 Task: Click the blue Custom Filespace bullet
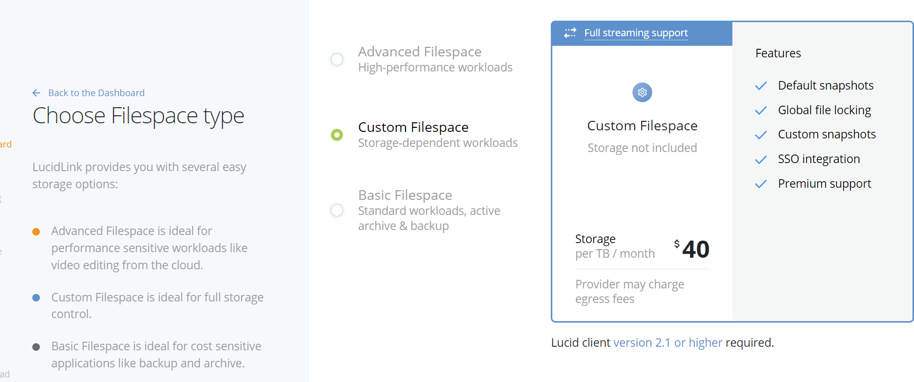pyautogui.click(x=36, y=298)
